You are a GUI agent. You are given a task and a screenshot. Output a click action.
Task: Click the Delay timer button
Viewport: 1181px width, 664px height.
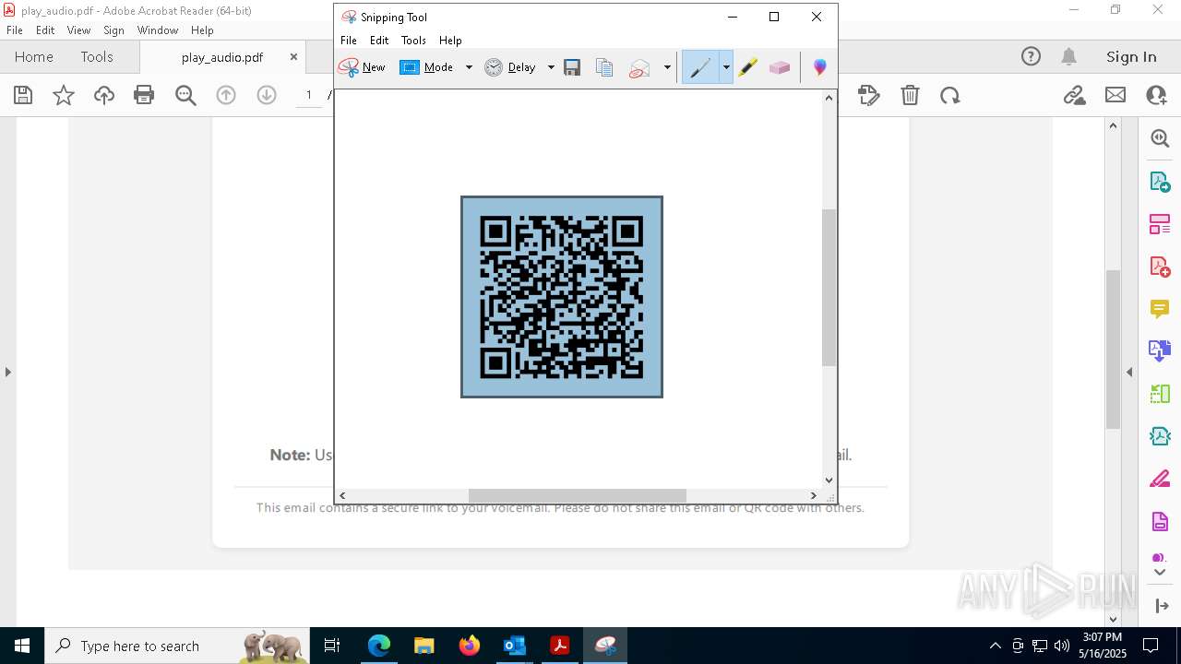(510, 67)
